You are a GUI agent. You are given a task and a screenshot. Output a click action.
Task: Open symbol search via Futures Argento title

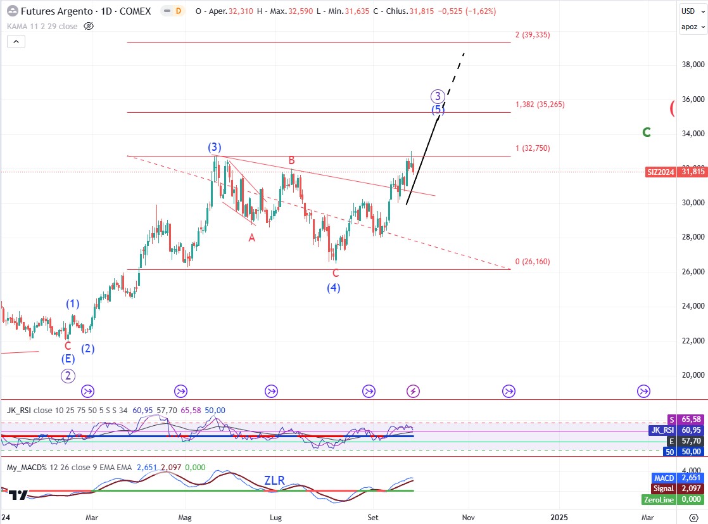pos(85,11)
